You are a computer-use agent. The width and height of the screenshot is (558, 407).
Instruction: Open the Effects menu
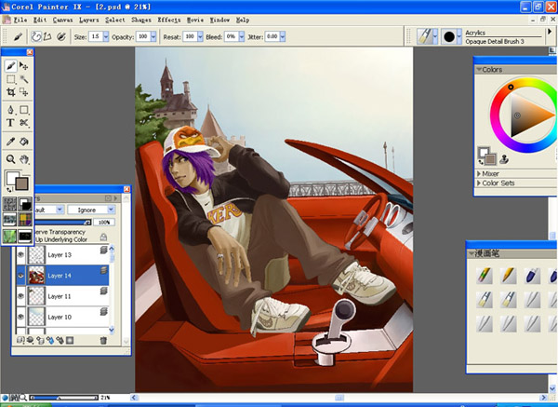(x=169, y=20)
